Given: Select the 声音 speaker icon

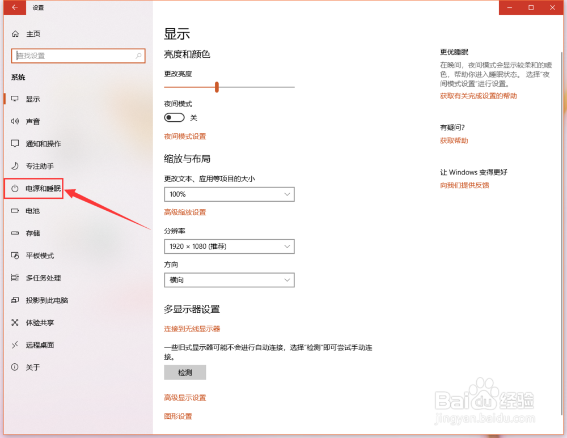Looking at the screenshot, I should [x=15, y=121].
